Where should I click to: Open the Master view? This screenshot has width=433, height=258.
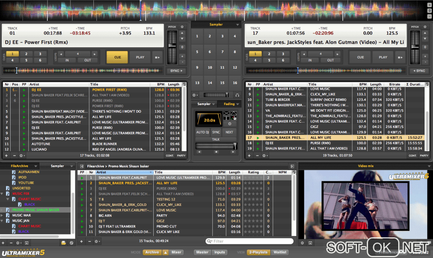pyautogui.click(x=202, y=252)
